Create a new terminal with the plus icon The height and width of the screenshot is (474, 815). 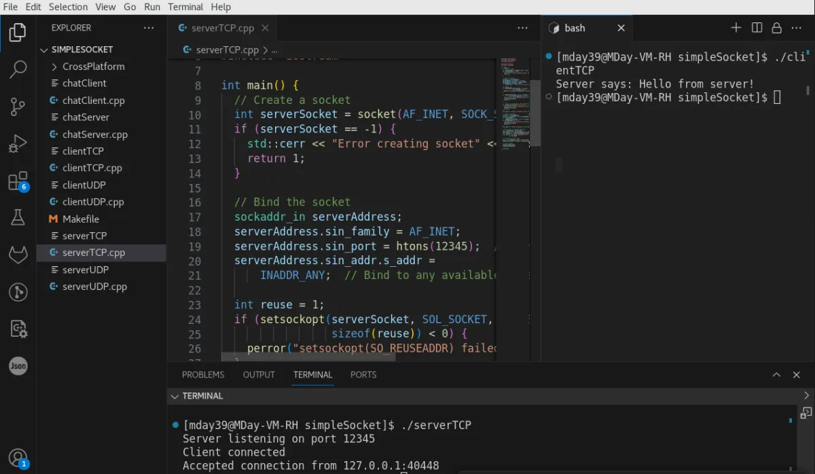736,27
